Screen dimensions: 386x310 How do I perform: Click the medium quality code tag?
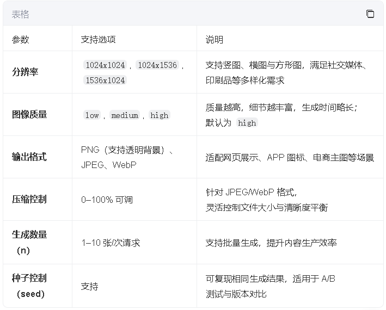(x=125, y=115)
